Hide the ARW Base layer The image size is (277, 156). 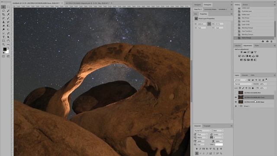tap(235, 102)
